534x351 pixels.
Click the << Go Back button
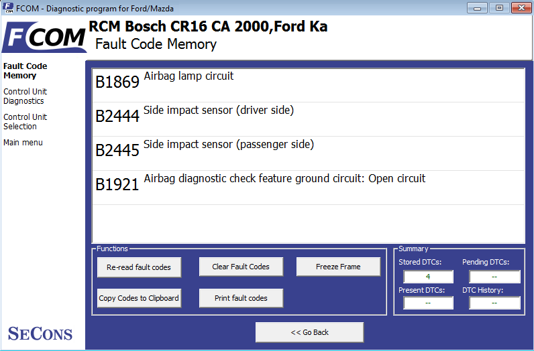(309, 332)
